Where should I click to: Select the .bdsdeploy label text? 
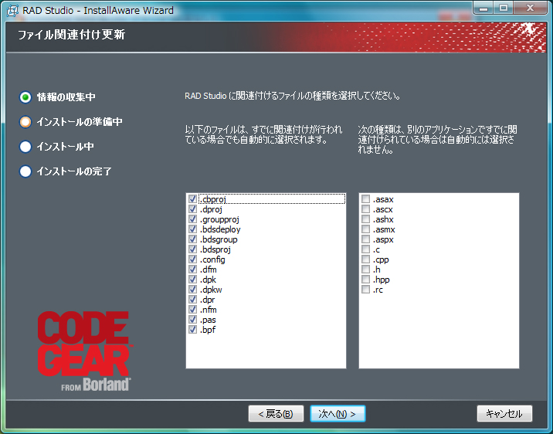(220, 229)
